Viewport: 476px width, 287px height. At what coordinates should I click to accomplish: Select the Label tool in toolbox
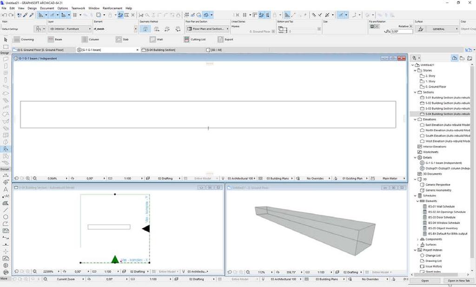6,196
